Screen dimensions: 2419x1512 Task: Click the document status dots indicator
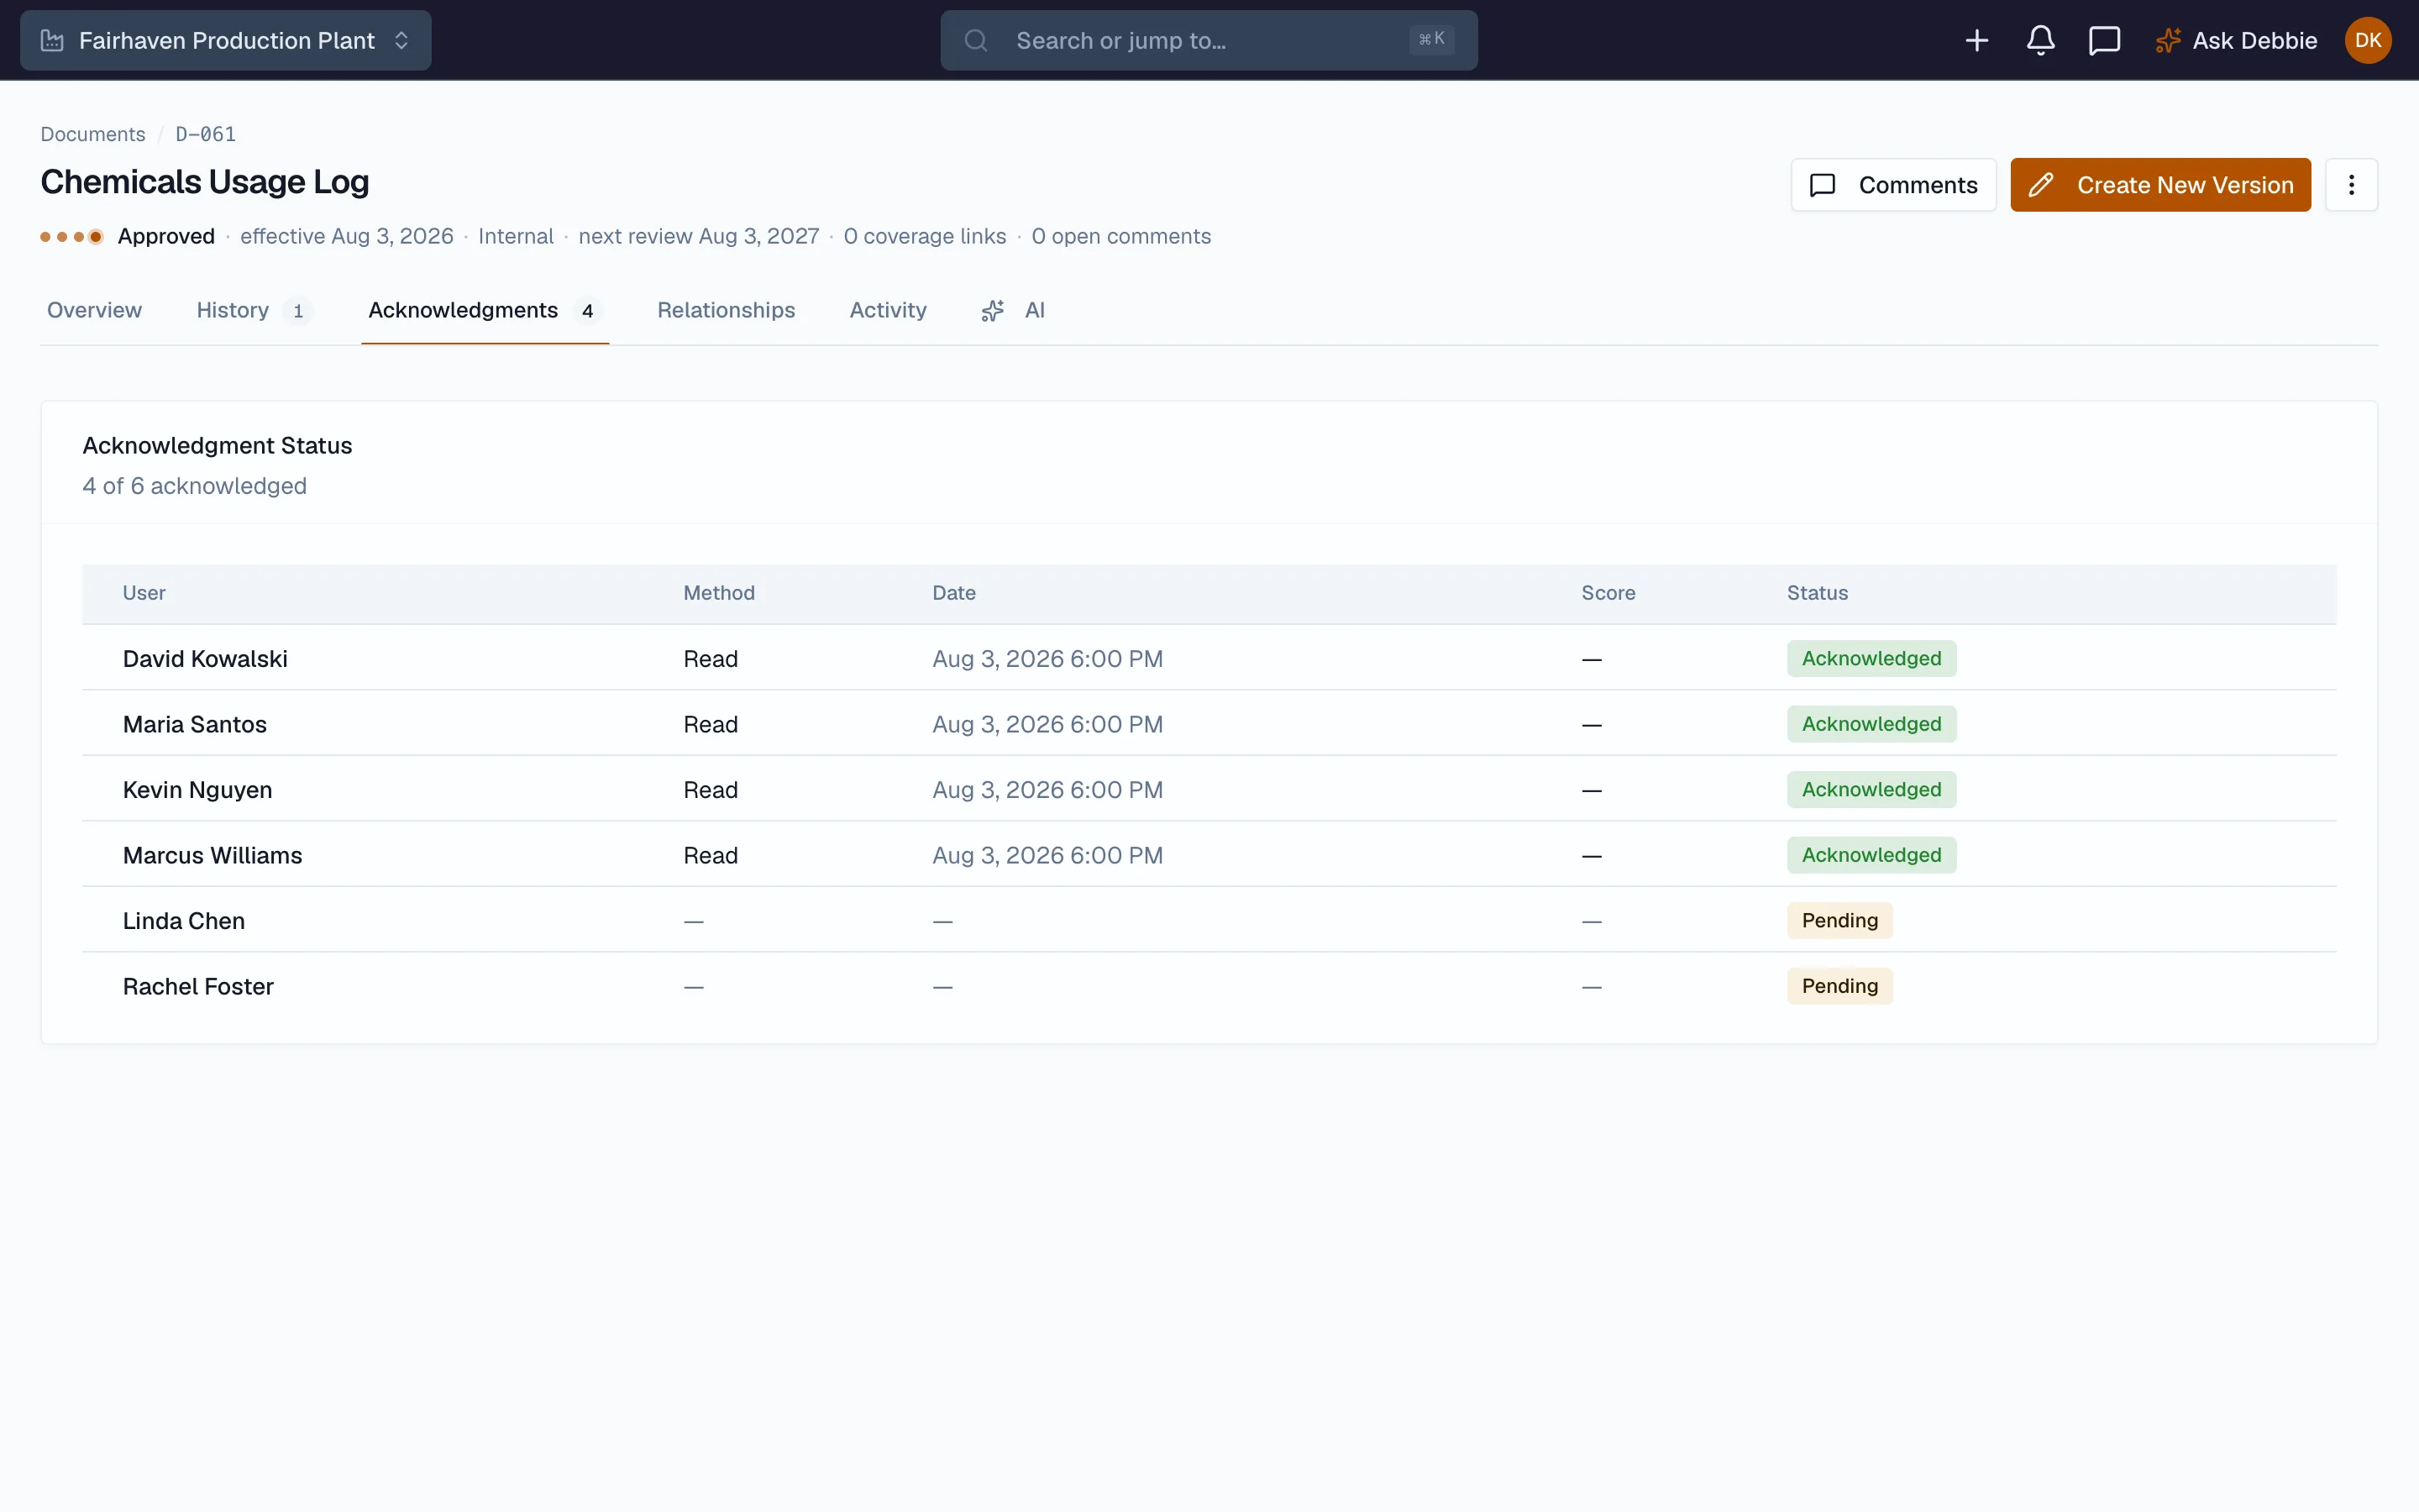coord(72,237)
